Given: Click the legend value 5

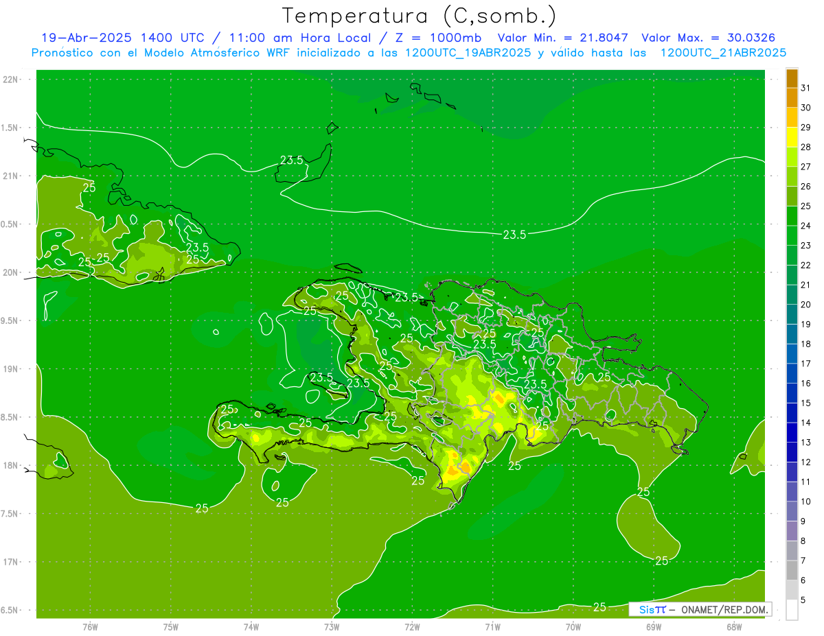Looking at the screenshot, I should (803, 600).
